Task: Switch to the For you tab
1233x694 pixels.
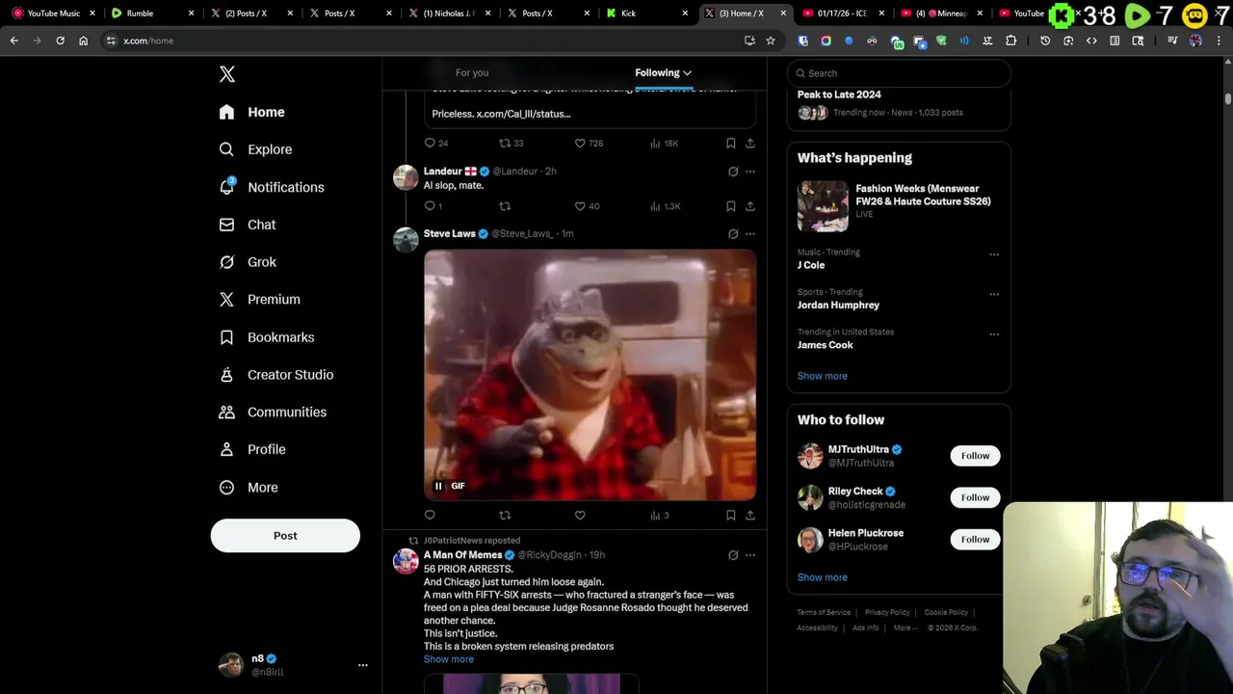Action: click(x=472, y=72)
